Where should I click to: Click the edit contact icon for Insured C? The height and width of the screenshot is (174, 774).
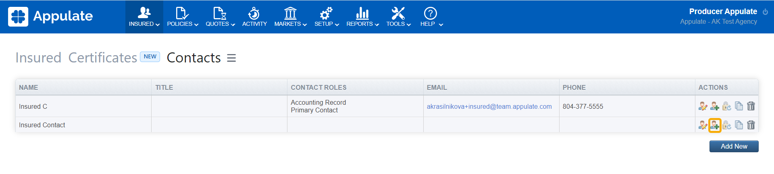pos(703,106)
